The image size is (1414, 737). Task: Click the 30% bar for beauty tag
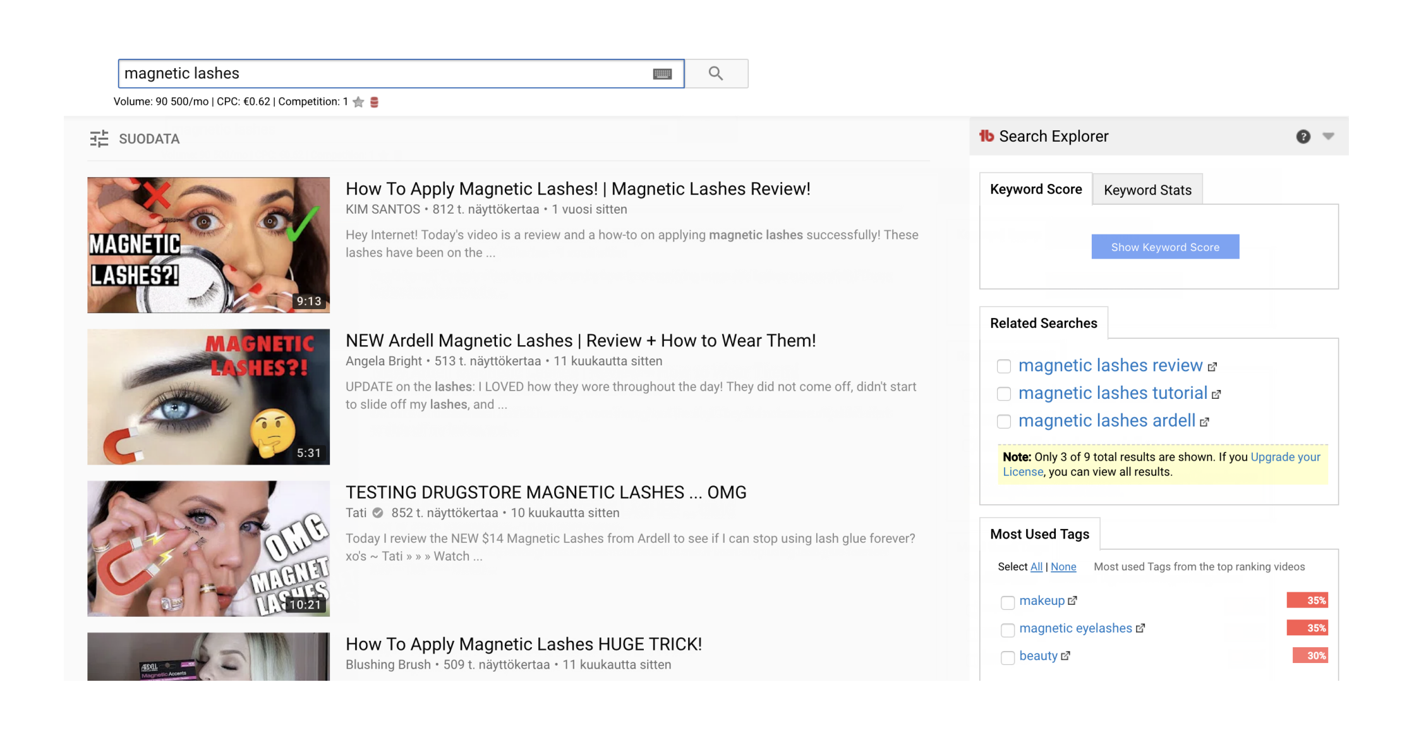[1310, 656]
